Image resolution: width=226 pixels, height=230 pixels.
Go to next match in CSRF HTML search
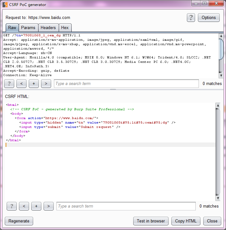pyautogui.click(x=49, y=206)
